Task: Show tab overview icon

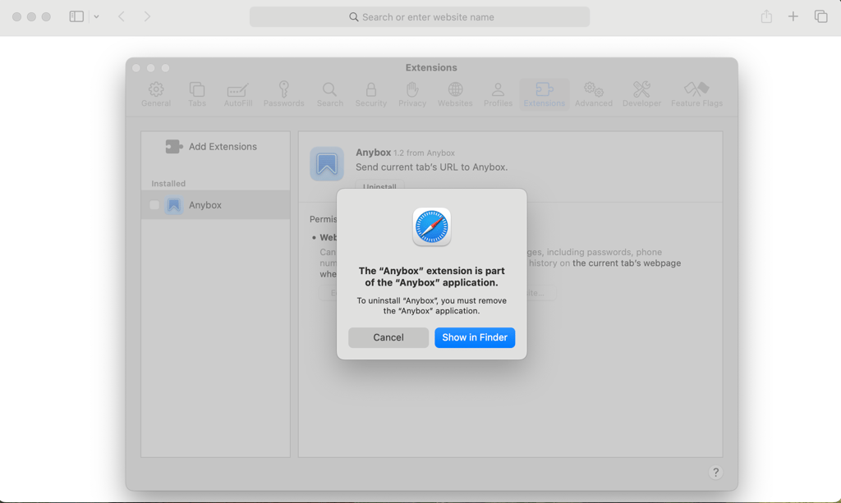Action: pyautogui.click(x=820, y=16)
